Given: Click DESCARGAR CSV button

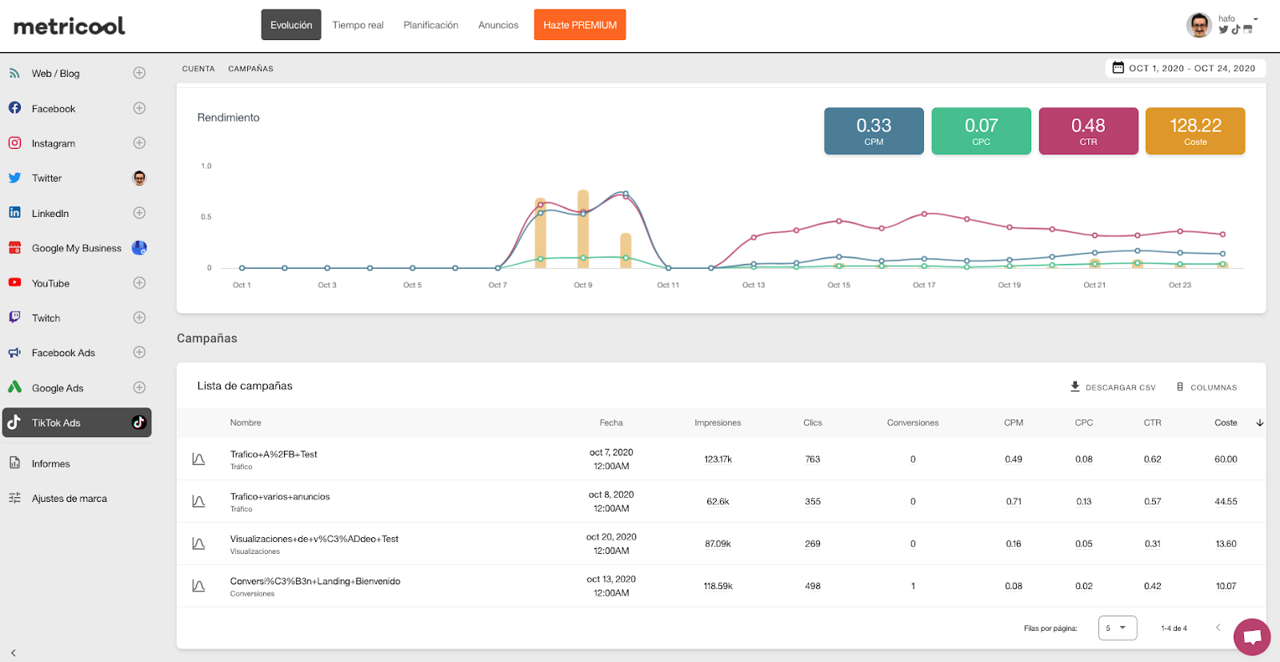Looking at the screenshot, I should pos(1113,387).
